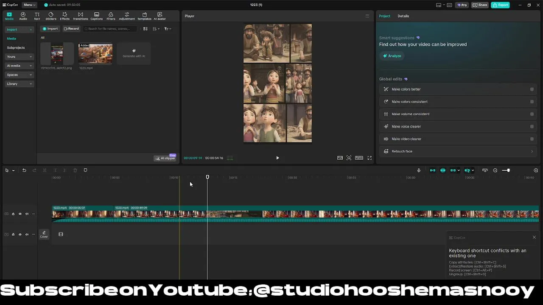Toggle Make colors consistent option
543x305 pixels.
(x=532, y=102)
